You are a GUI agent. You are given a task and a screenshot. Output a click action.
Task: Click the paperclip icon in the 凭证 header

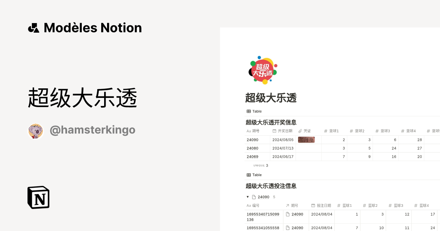(x=300, y=131)
